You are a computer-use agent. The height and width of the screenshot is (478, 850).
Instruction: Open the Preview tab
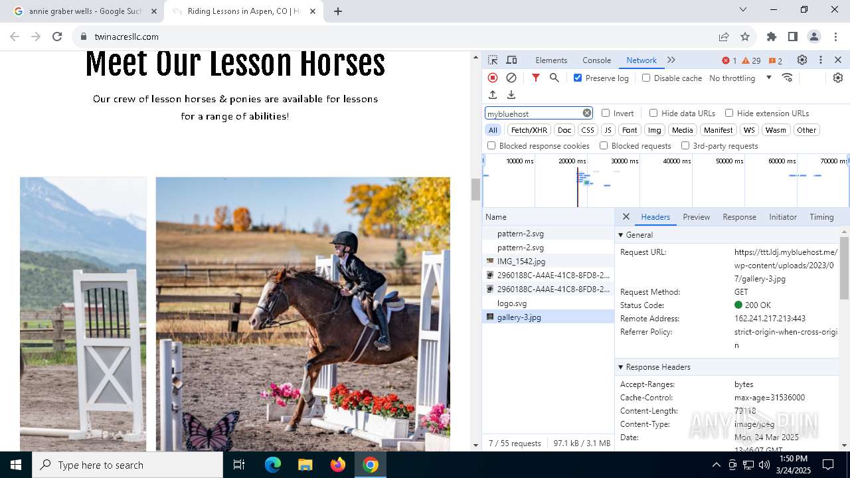coord(696,216)
